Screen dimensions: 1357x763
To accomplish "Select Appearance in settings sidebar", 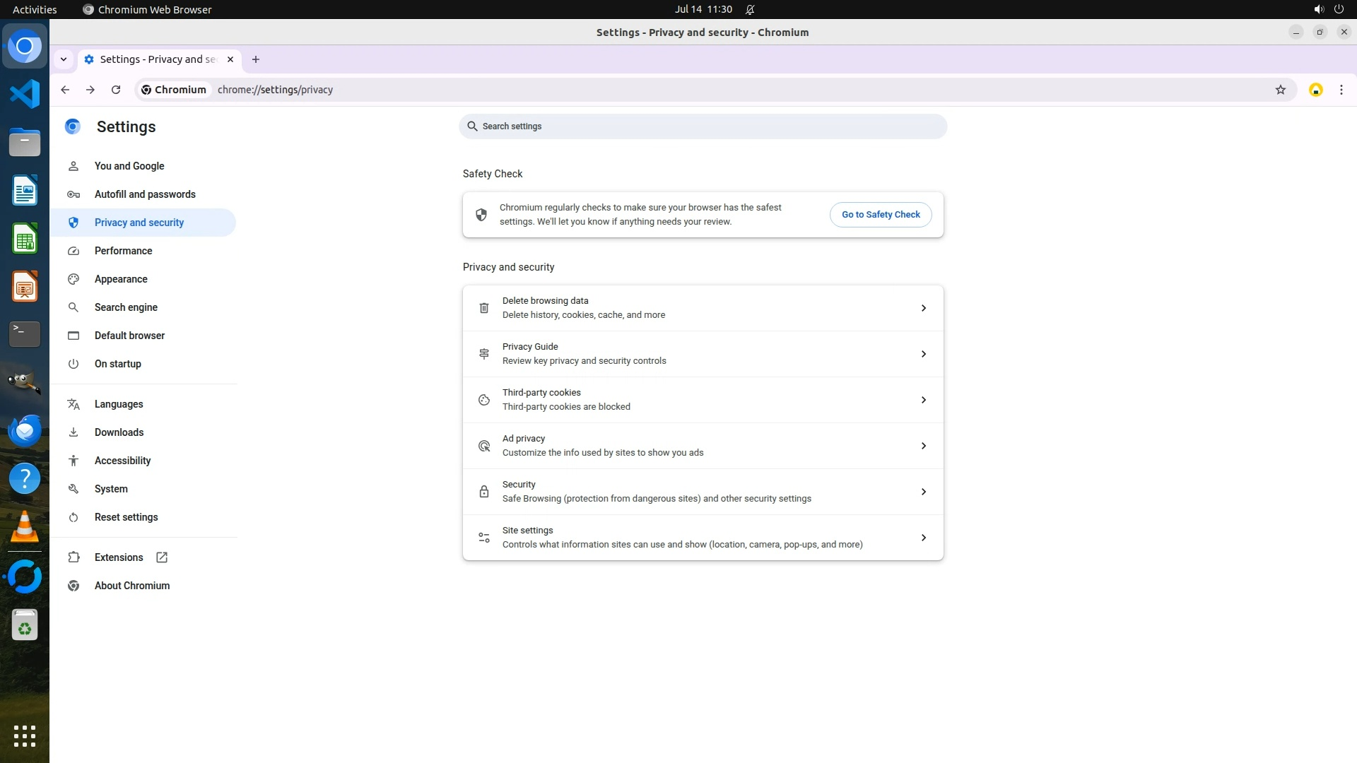I will [121, 279].
